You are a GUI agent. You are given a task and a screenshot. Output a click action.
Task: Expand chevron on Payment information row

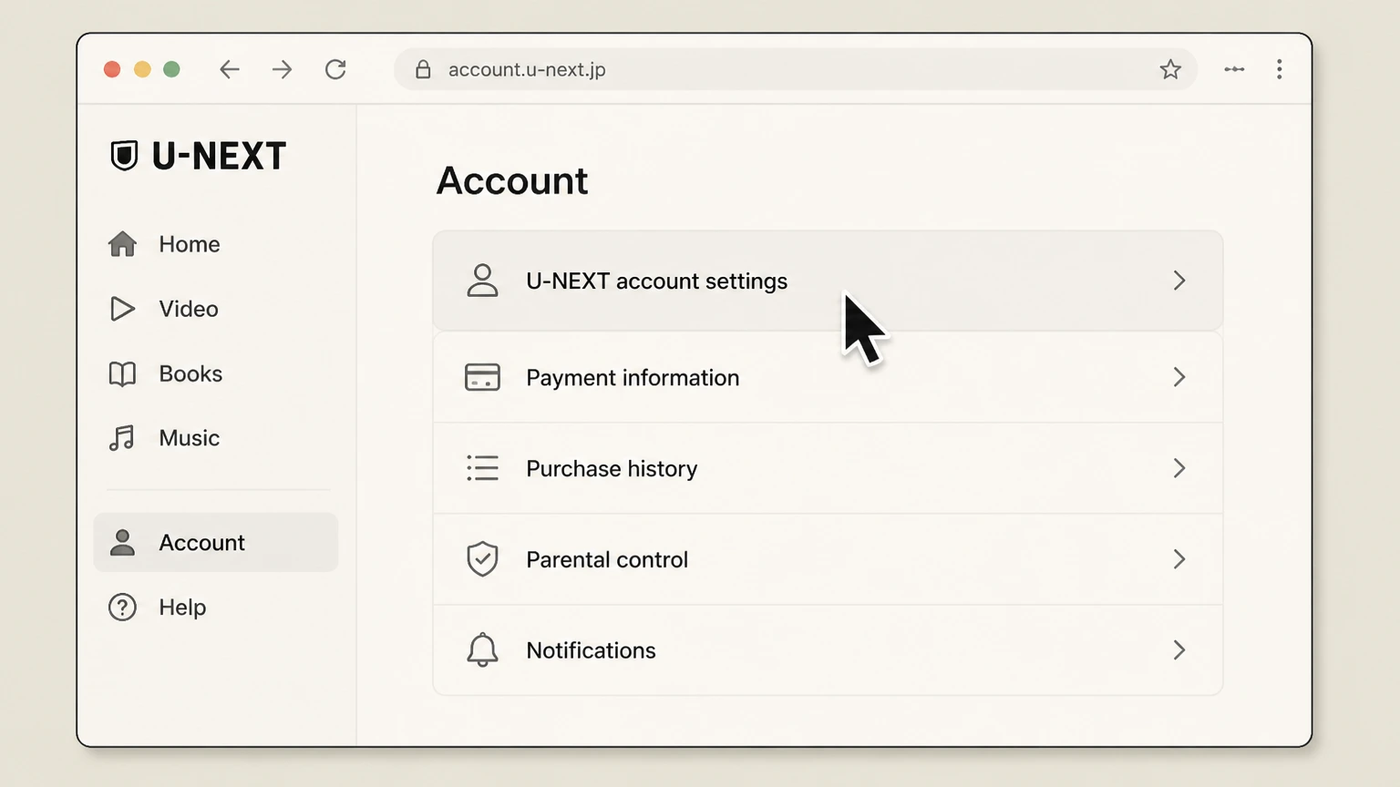1179,377
